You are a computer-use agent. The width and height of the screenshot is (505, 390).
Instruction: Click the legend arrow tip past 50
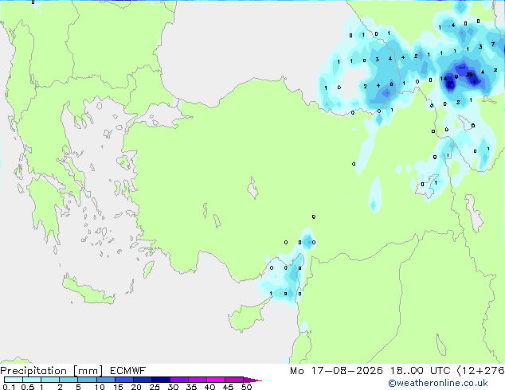252,380
